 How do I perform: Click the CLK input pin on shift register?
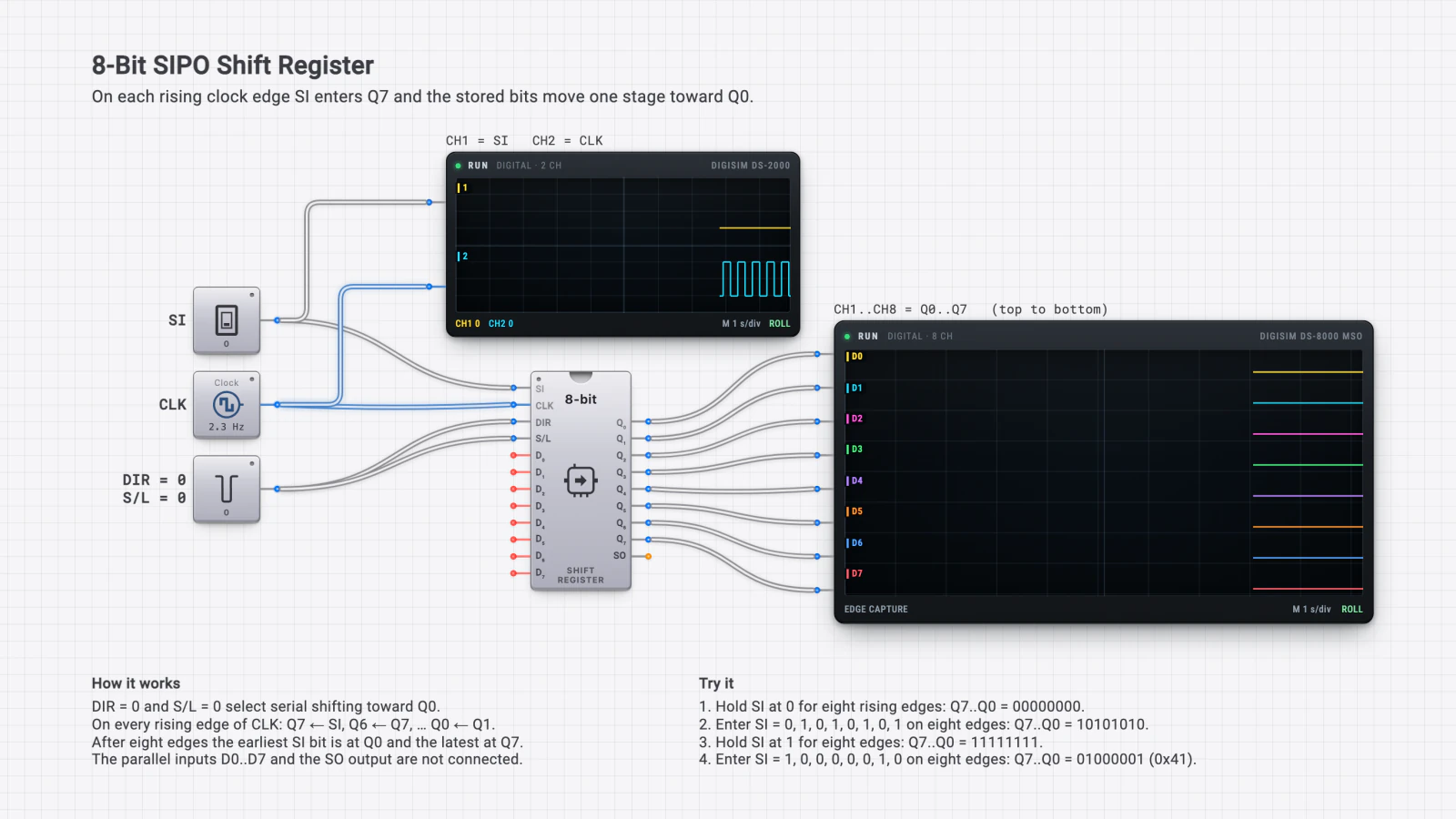(514, 405)
